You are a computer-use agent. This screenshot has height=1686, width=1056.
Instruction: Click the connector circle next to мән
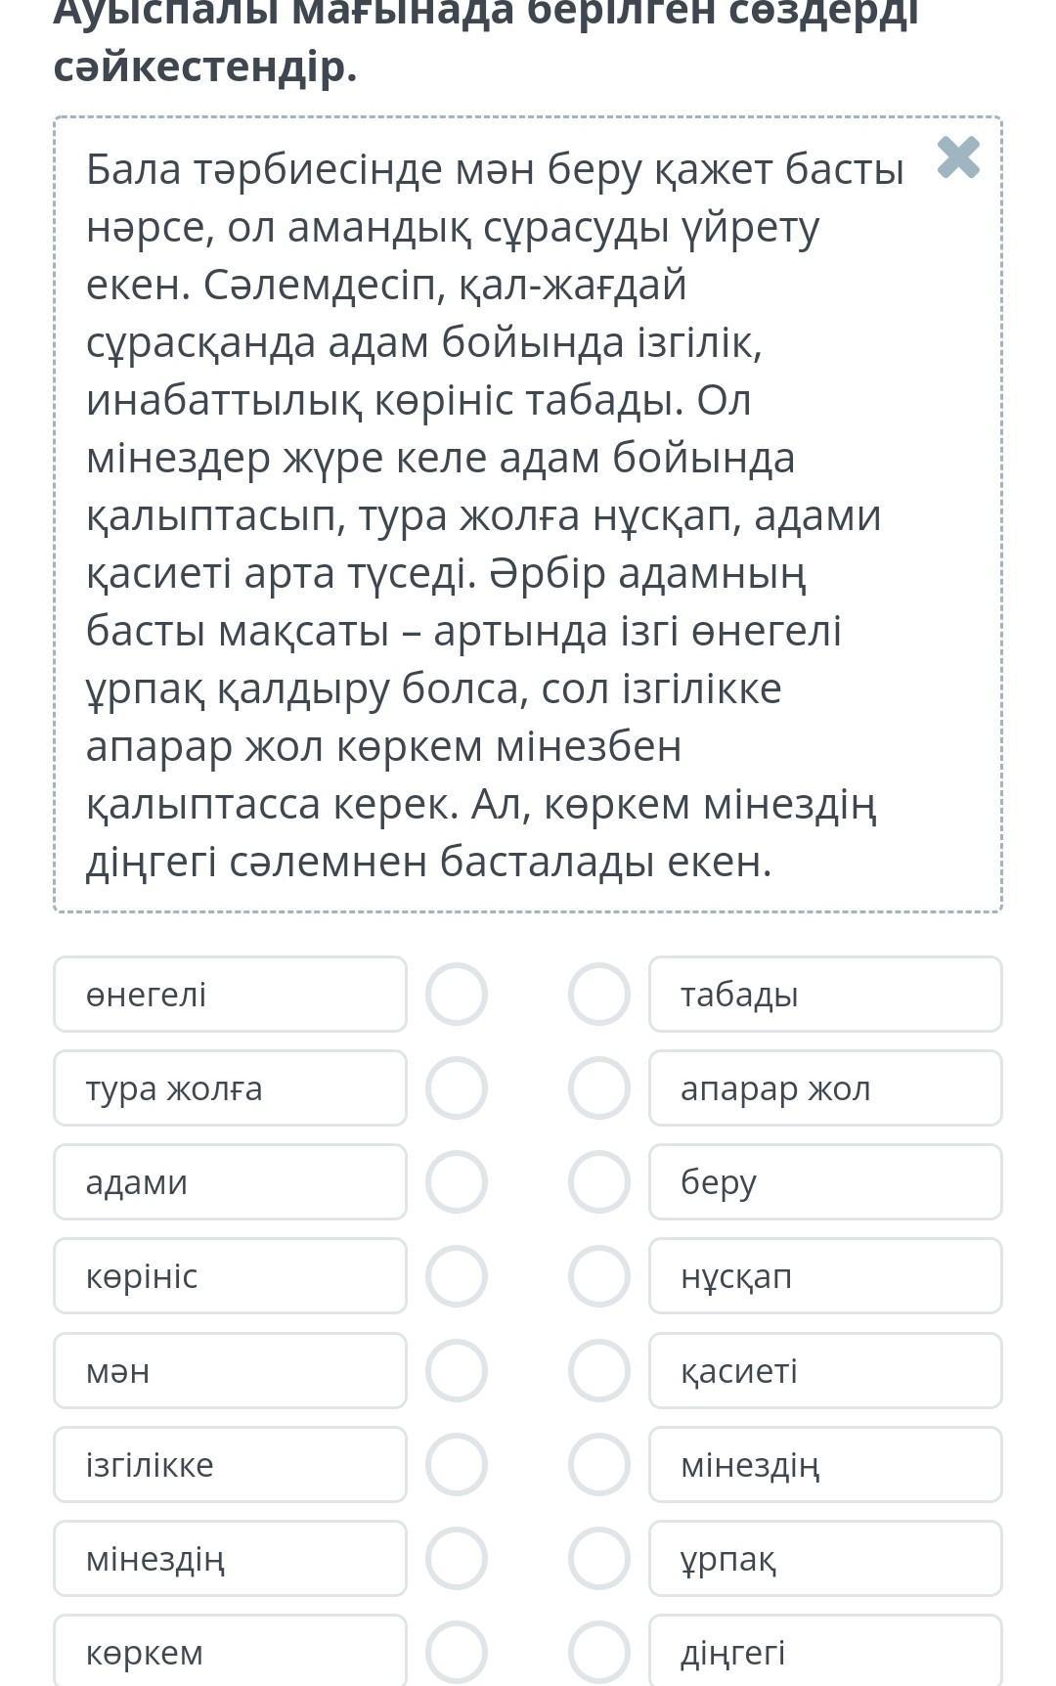pos(457,1370)
